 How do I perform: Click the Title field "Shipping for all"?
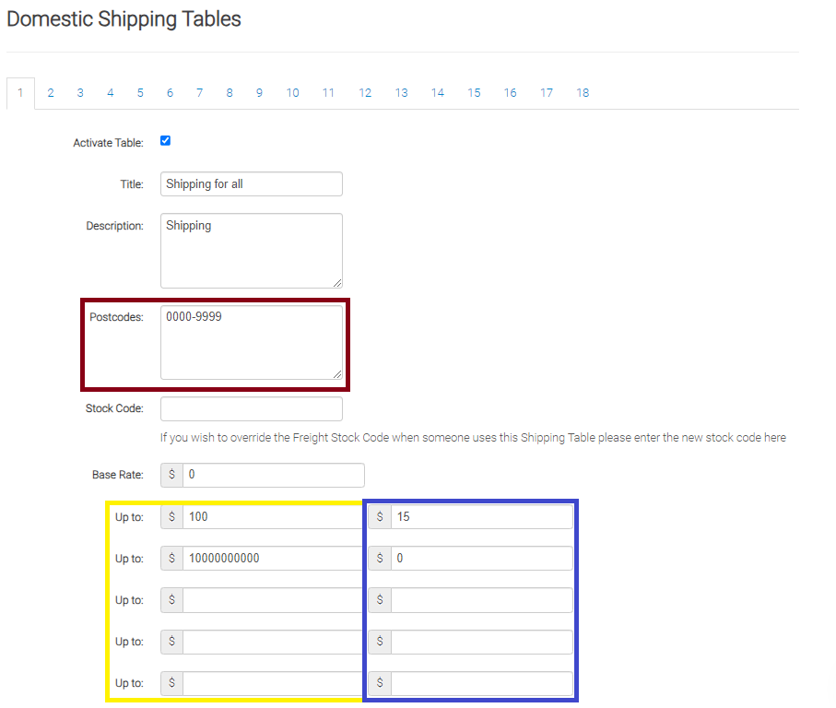[251, 183]
